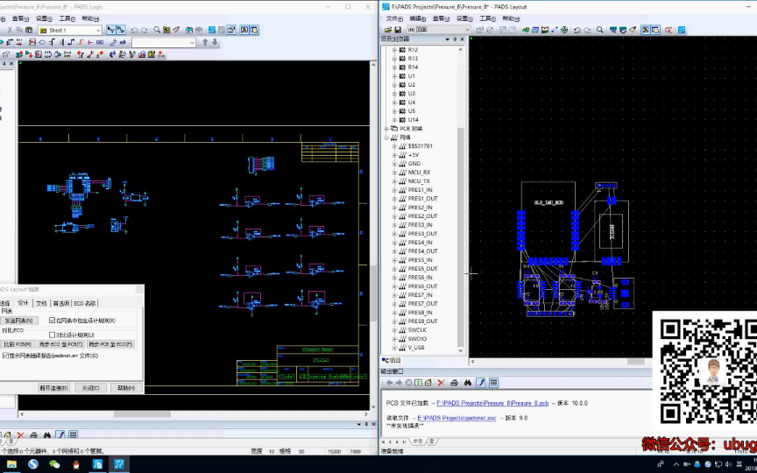Click the Undo icon in PADS Logic toolbar
This screenshot has height=473, width=757.
(x=134, y=30)
